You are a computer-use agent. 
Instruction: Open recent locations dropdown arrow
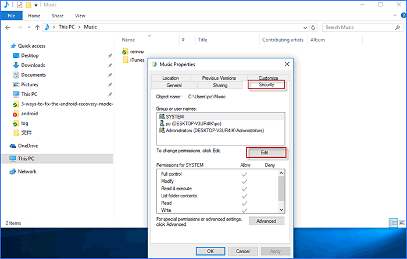coord(29,27)
